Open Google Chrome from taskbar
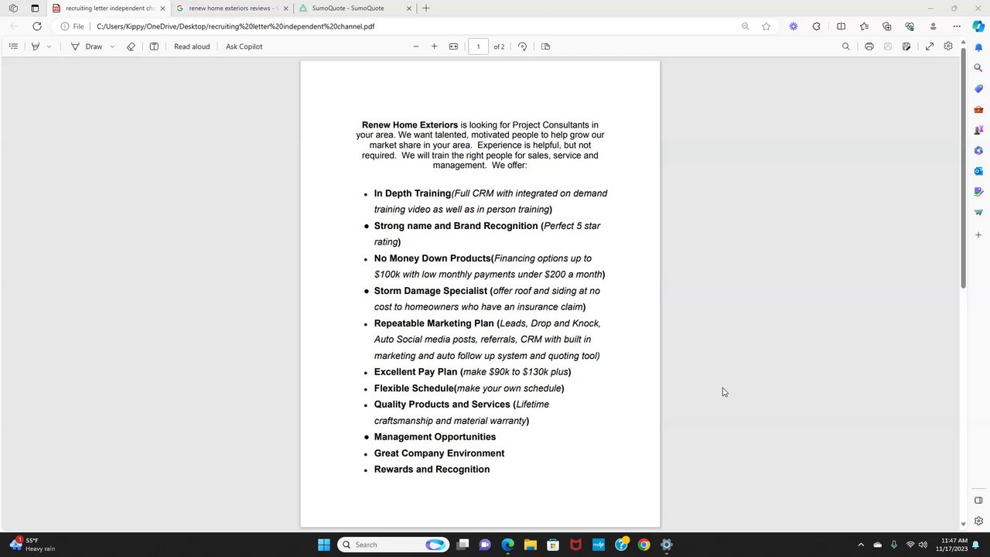Screen dimensions: 990x557 [x=643, y=545]
